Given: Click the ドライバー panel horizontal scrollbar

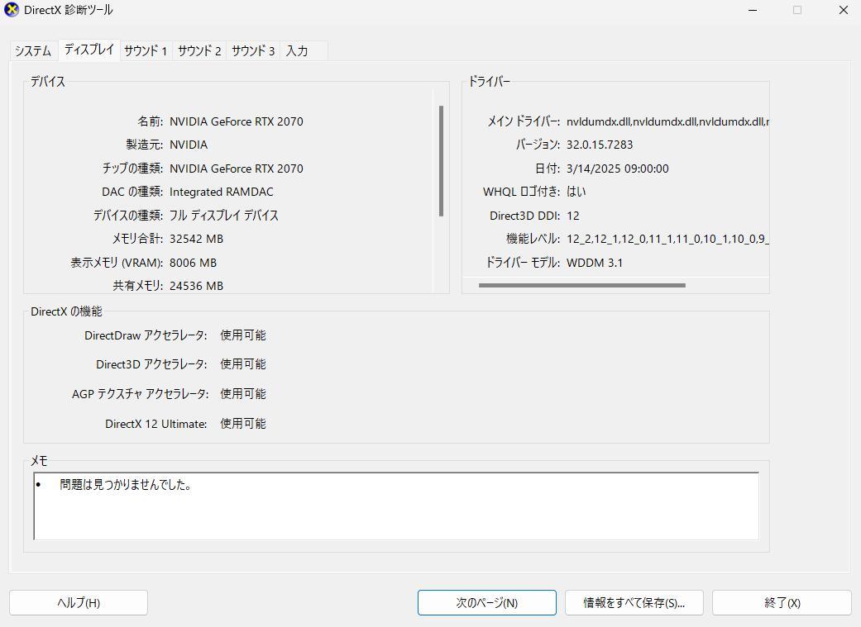Looking at the screenshot, I should coord(582,285).
